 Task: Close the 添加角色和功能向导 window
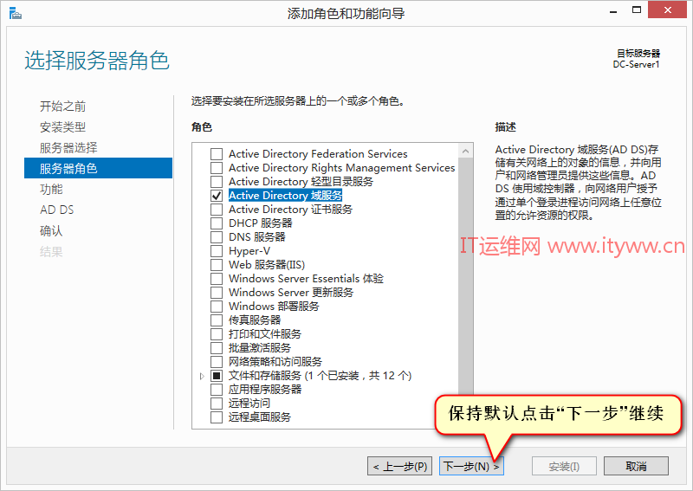[x=667, y=10]
